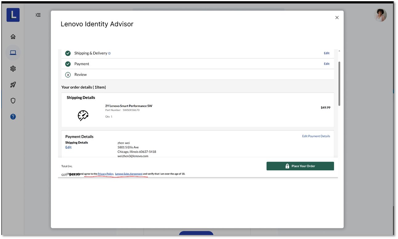Close the Lenovo Identity Advisor dialog

click(x=337, y=18)
